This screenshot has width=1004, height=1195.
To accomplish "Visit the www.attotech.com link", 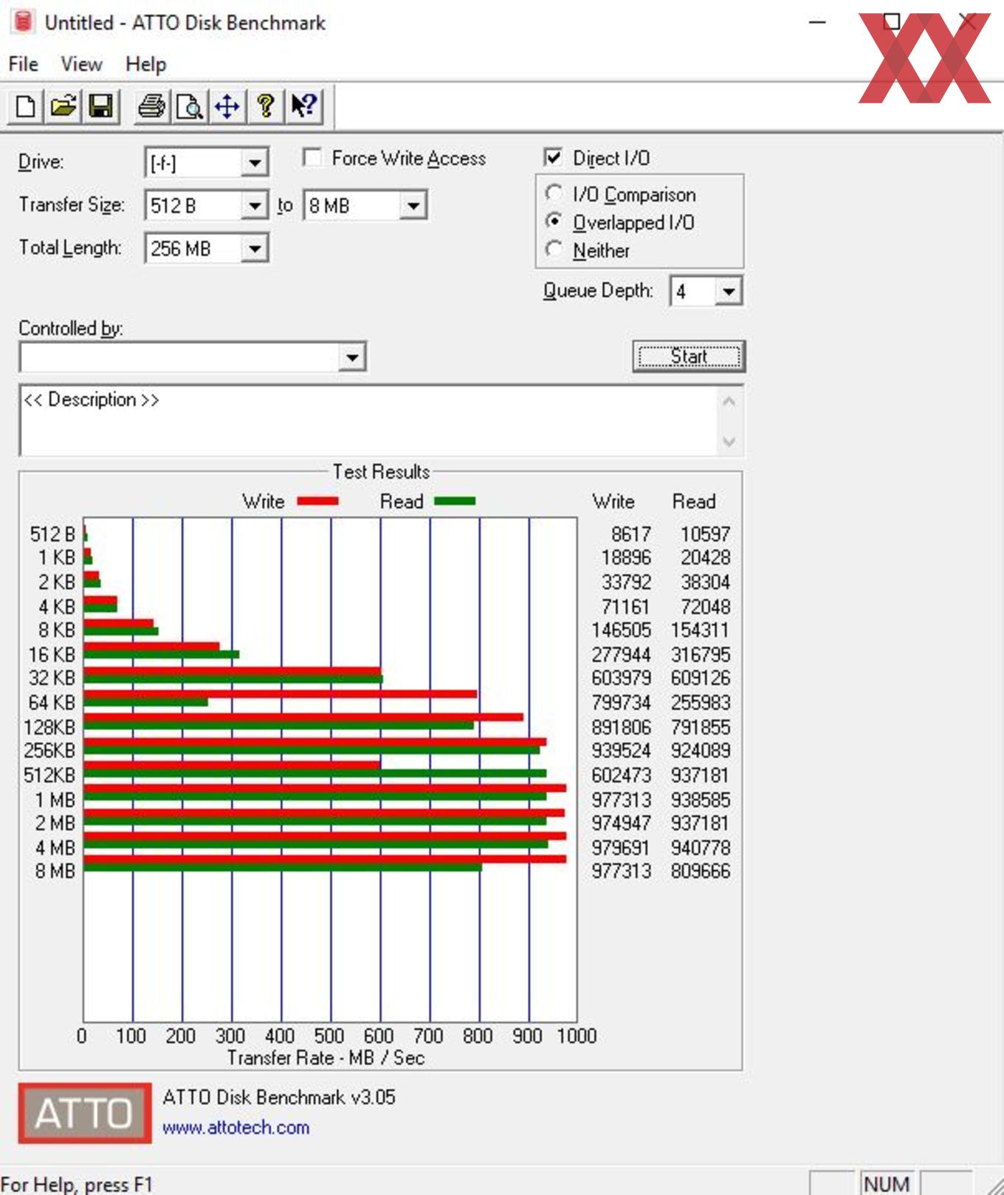I will [x=235, y=1128].
